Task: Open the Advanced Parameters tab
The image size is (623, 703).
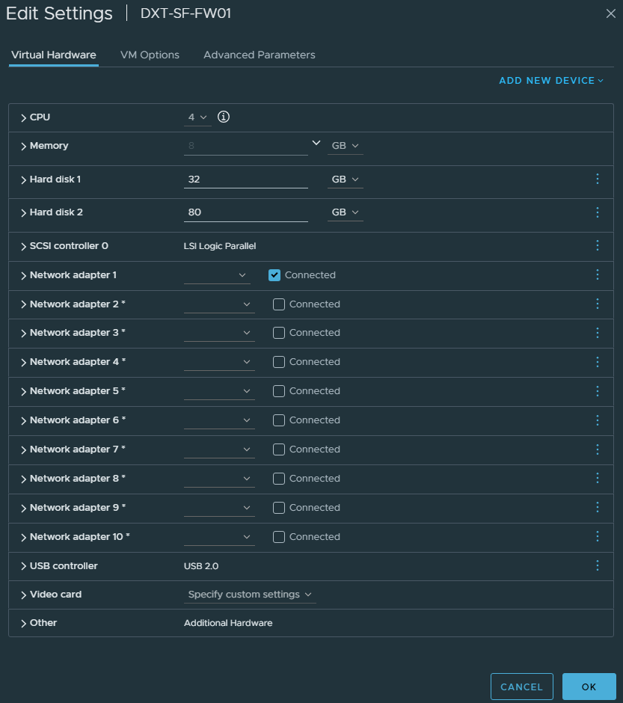Action: pyautogui.click(x=259, y=55)
